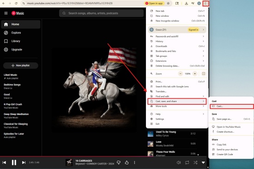Bookmark this page with the star icon
This screenshot has width=254, height=169.
click(168, 3)
